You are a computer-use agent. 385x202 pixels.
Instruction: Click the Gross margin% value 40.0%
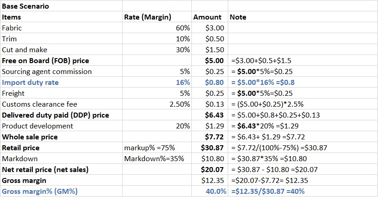[x=215, y=192]
